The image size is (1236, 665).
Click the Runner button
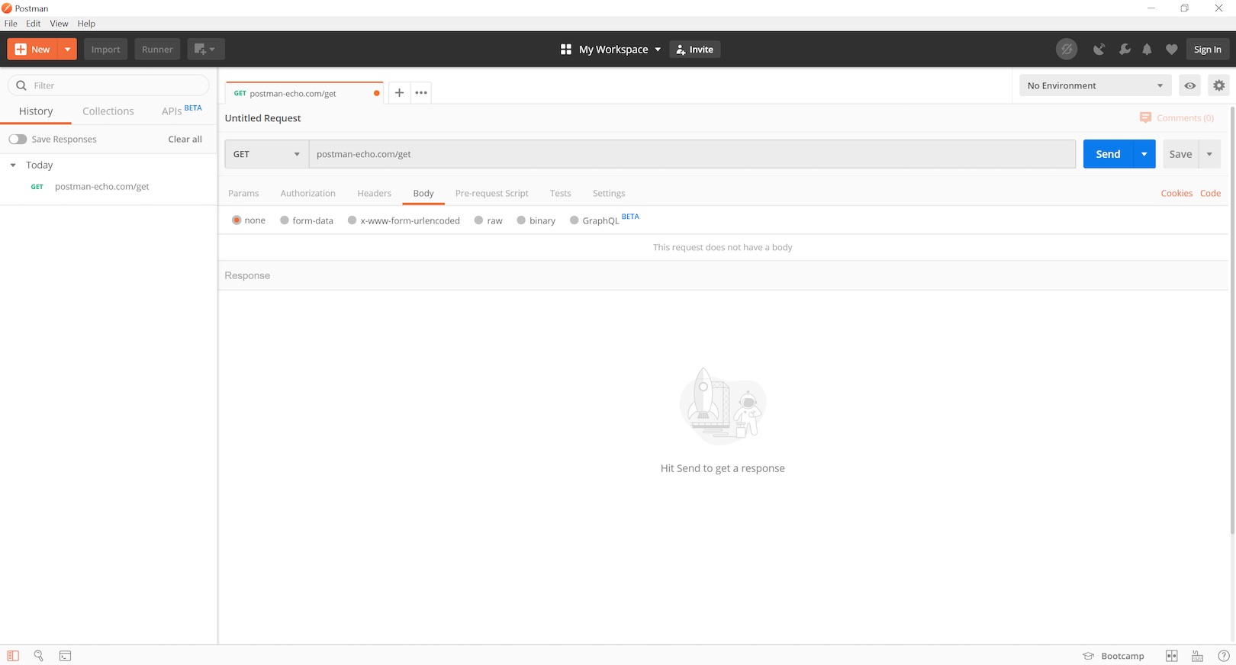pos(157,50)
